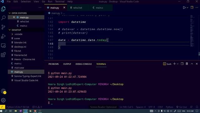Close main.py in Open Editors list
Viewport: 200px width, 113px height.
coord(14,17)
